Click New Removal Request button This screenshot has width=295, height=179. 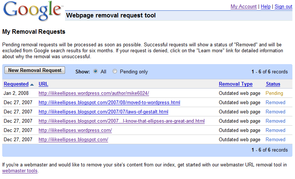(35, 70)
